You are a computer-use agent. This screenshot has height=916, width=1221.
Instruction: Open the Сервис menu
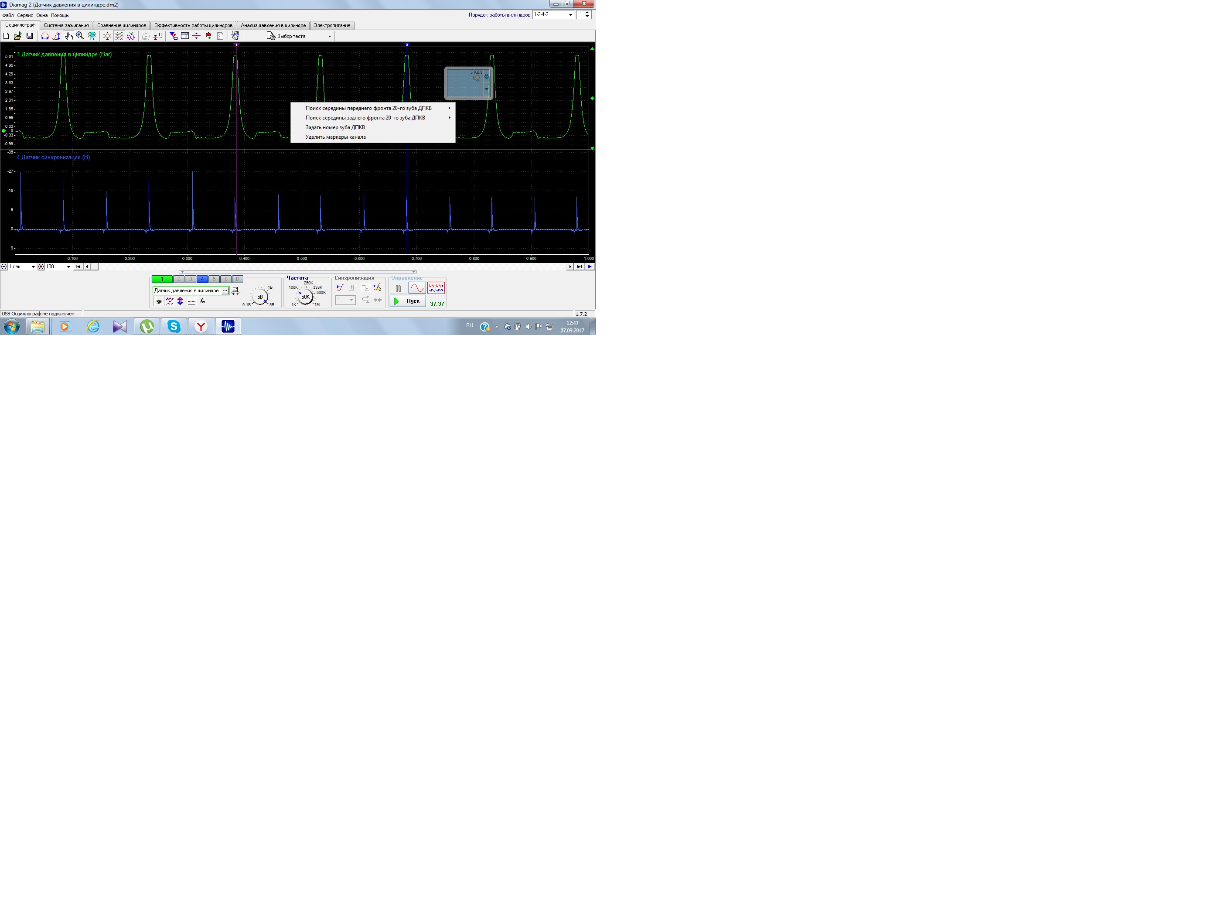click(25, 15)
